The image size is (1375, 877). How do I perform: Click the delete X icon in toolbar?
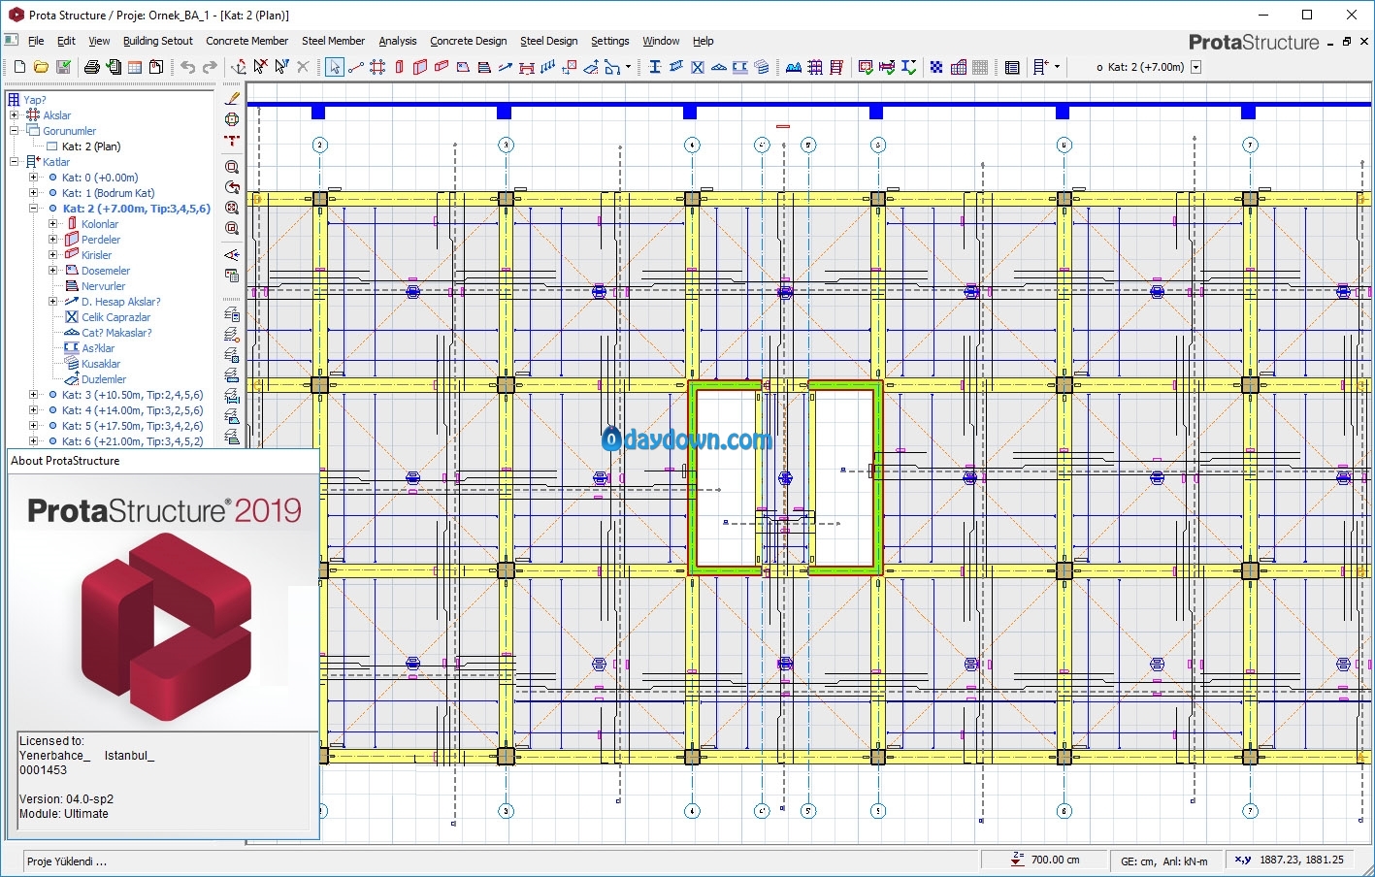point(303,67)
